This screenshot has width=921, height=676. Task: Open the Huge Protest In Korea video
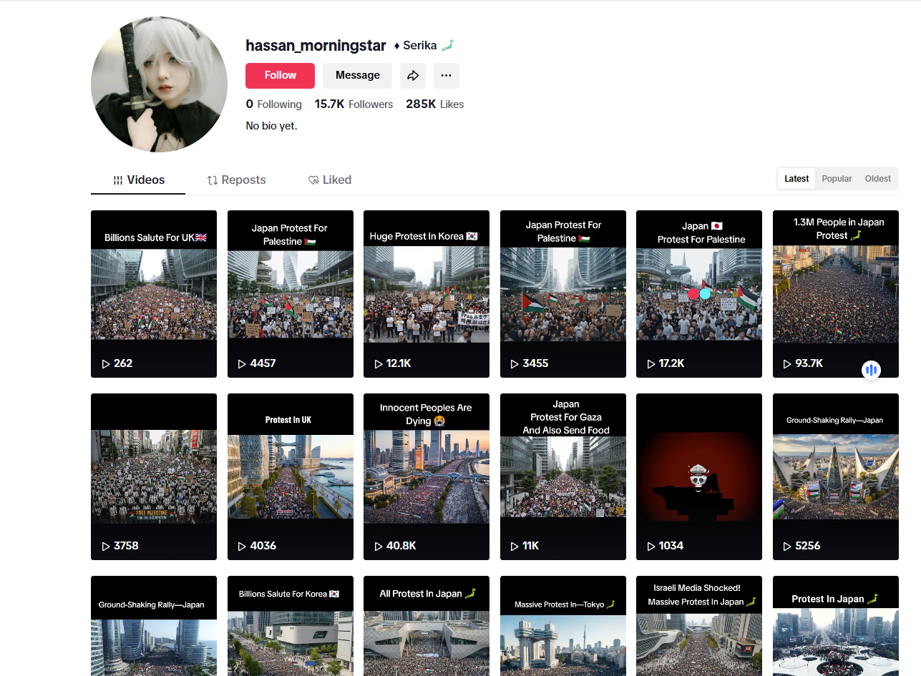pos(426,293)
